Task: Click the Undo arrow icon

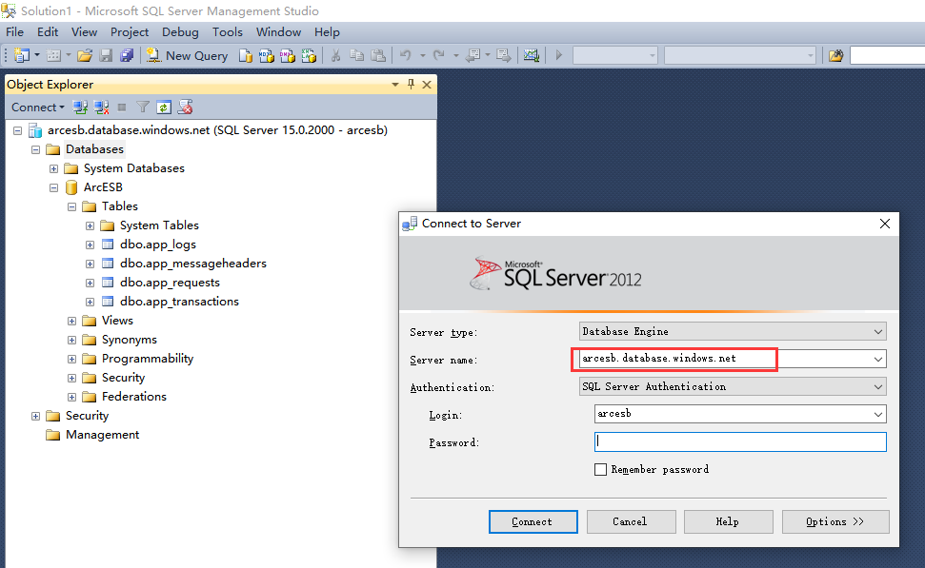Action: click(405, 55)
